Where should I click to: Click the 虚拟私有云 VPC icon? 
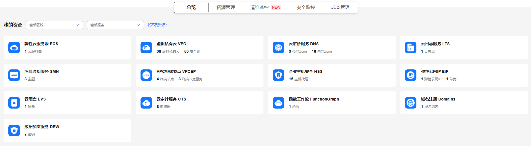(146, 48)
